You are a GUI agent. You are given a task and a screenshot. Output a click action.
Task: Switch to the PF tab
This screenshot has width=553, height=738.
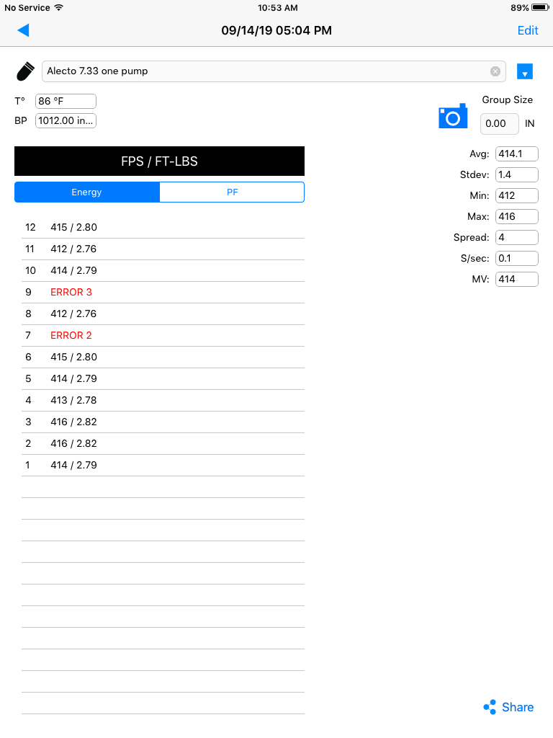(232, 192)
